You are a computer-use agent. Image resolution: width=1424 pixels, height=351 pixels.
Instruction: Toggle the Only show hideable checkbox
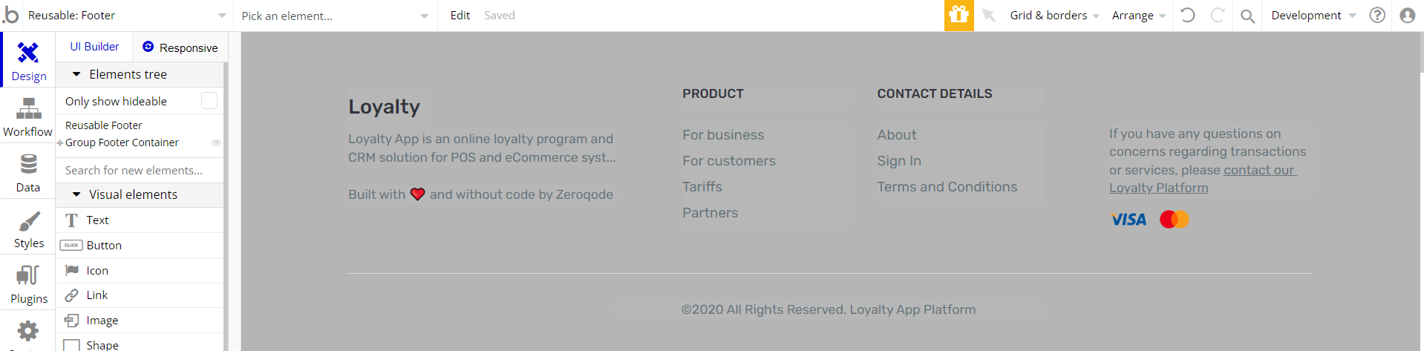pyautogui.click(x=209, y=100)
